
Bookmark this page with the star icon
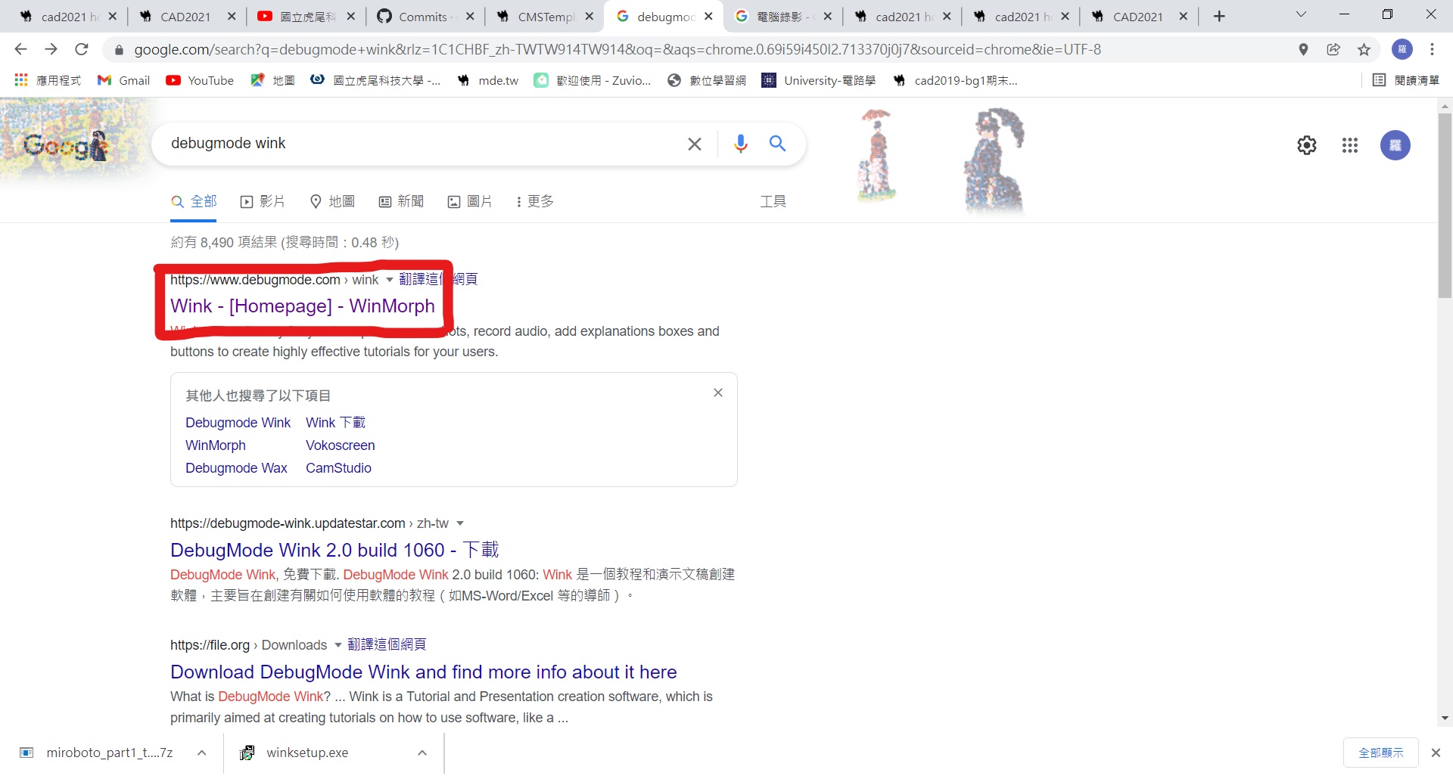tap(1364, 49)
